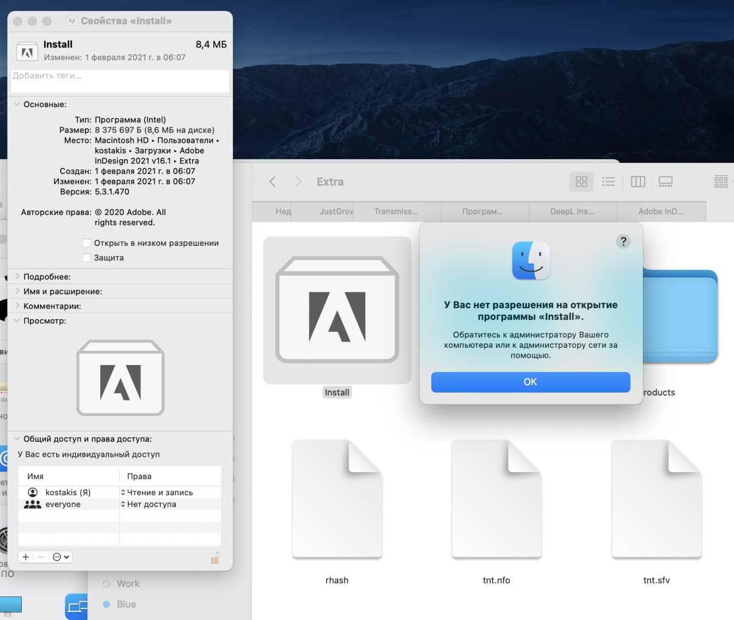Enable Открыть в низком разрешении checkbox
This screenshot has height=620, width=734.
[x=87, y=243]
